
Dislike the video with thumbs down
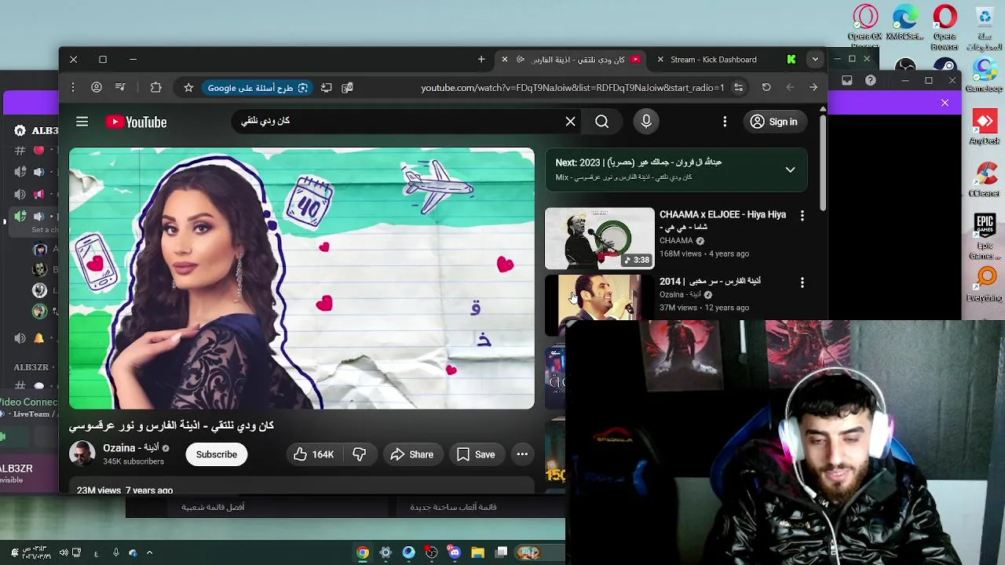coord(359,454)
